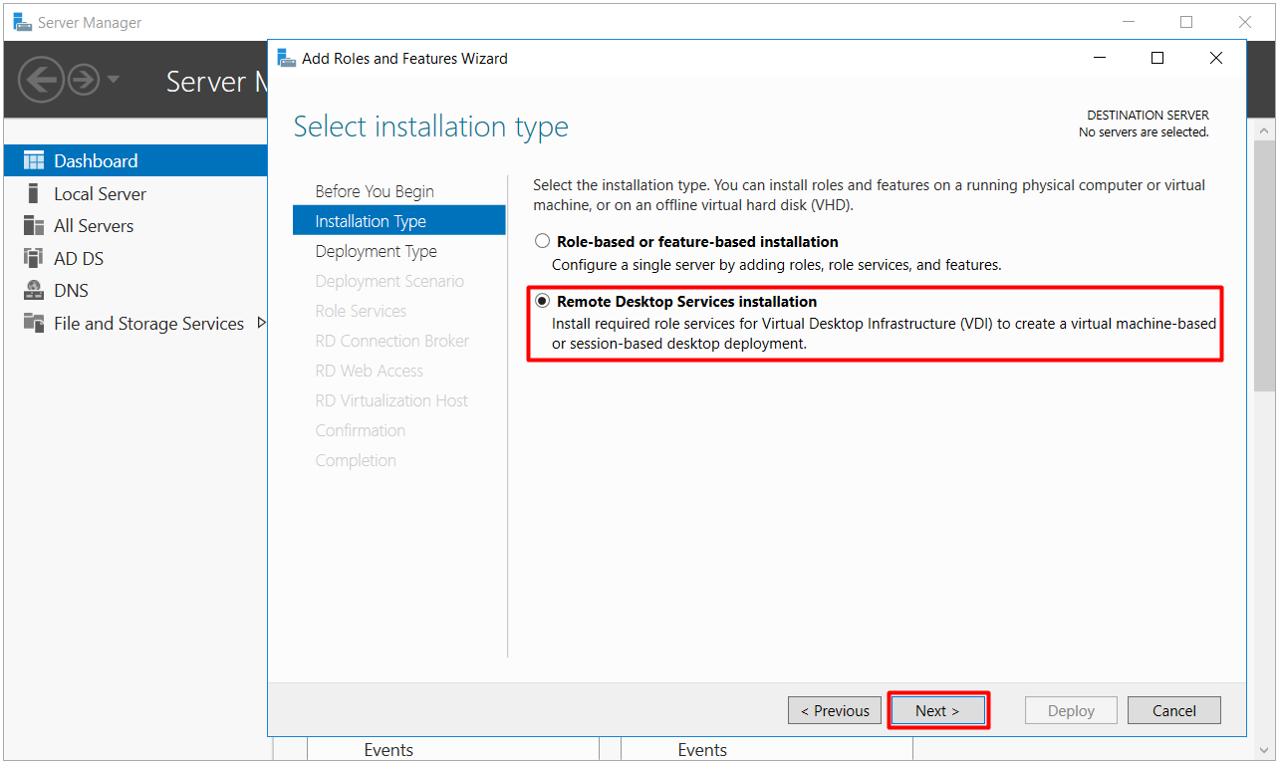Select the Installation Type step
Viewport: 1280px width, 763px height.
[x=399, y=221]
